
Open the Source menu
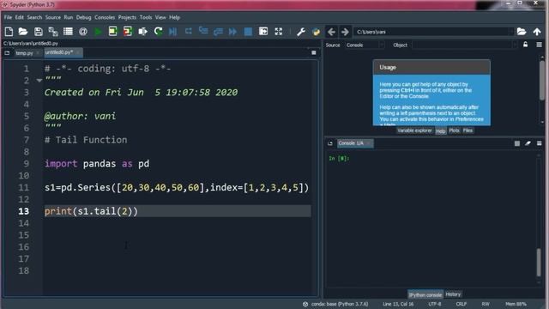click(x=53, y=17)
